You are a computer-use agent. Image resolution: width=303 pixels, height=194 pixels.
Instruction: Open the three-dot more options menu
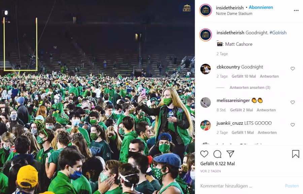[296, 10]
